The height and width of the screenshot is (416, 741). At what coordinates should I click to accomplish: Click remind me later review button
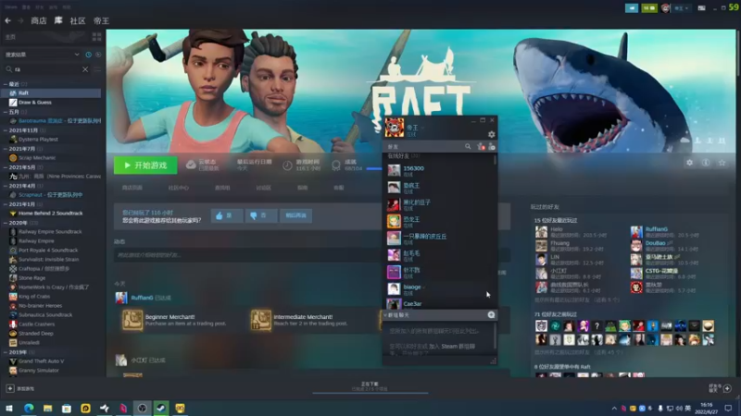(295, 215)
